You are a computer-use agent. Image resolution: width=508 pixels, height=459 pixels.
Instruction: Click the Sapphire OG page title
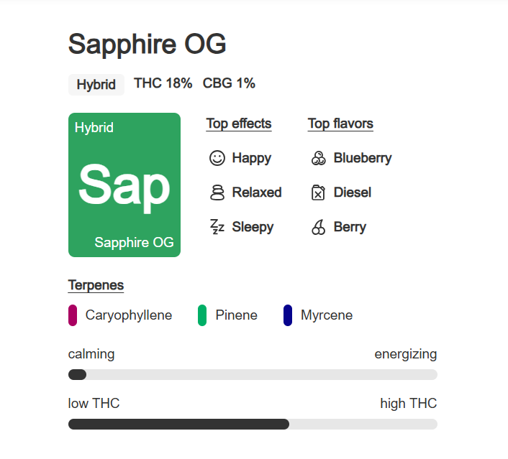click(147, 45)
